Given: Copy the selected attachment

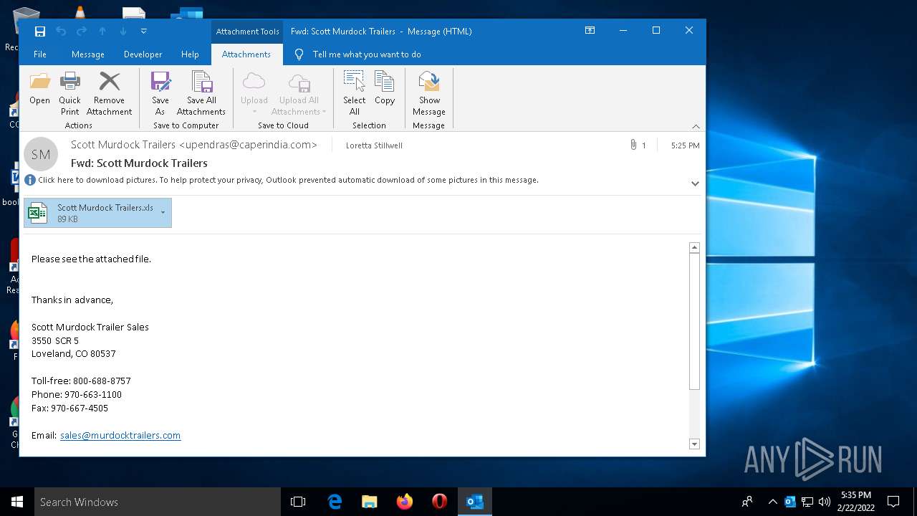Looking at the screenshot, I should click(x=385, y=89).
